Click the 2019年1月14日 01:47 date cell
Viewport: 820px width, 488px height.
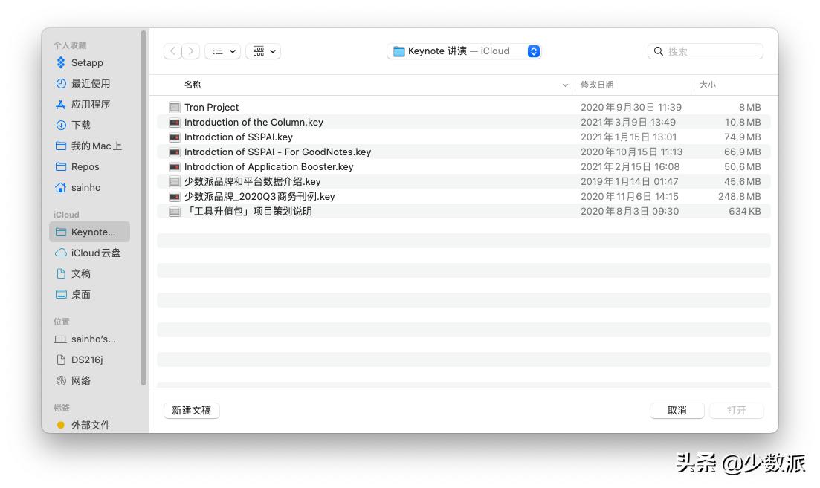point(629,182)
